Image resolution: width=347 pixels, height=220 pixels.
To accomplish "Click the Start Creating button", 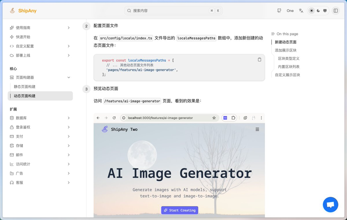I will click(180, 210).
